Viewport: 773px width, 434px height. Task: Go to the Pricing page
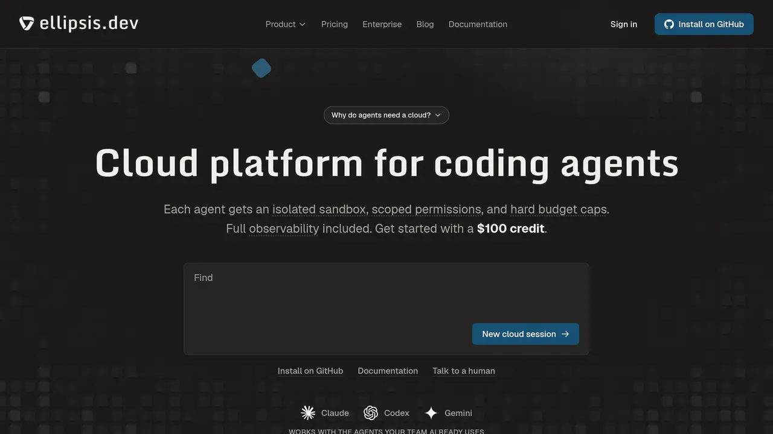(x=335, y=24)
